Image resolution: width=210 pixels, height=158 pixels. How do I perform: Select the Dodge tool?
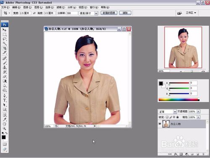pyautogui.click(x=5, y=90)
